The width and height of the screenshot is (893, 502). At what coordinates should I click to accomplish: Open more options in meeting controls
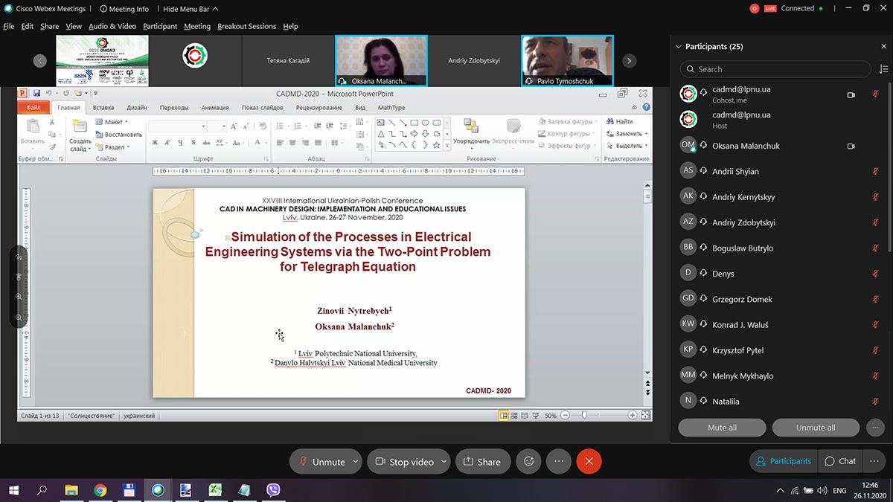[x=559, y=461]
